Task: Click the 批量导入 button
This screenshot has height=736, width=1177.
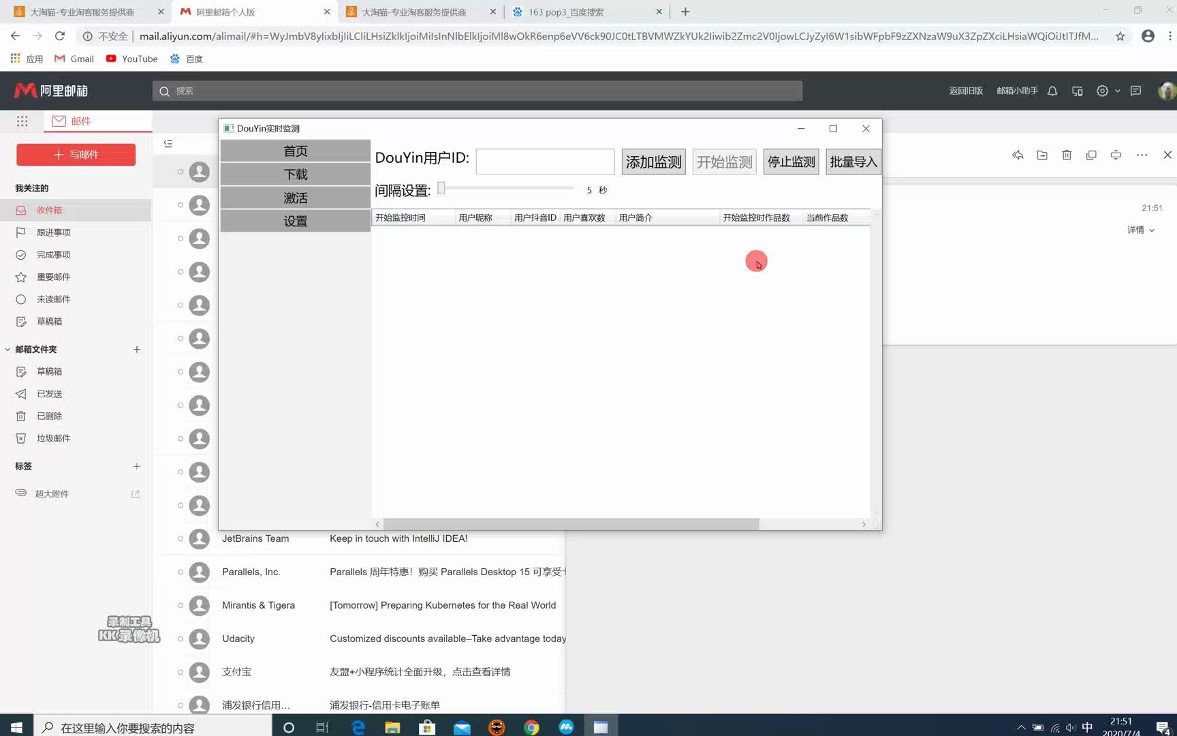Action: pyautogui.click(x=853, y=162)
